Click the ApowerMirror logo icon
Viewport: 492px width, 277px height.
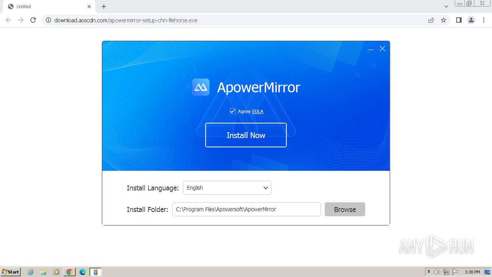coord(201,87)
